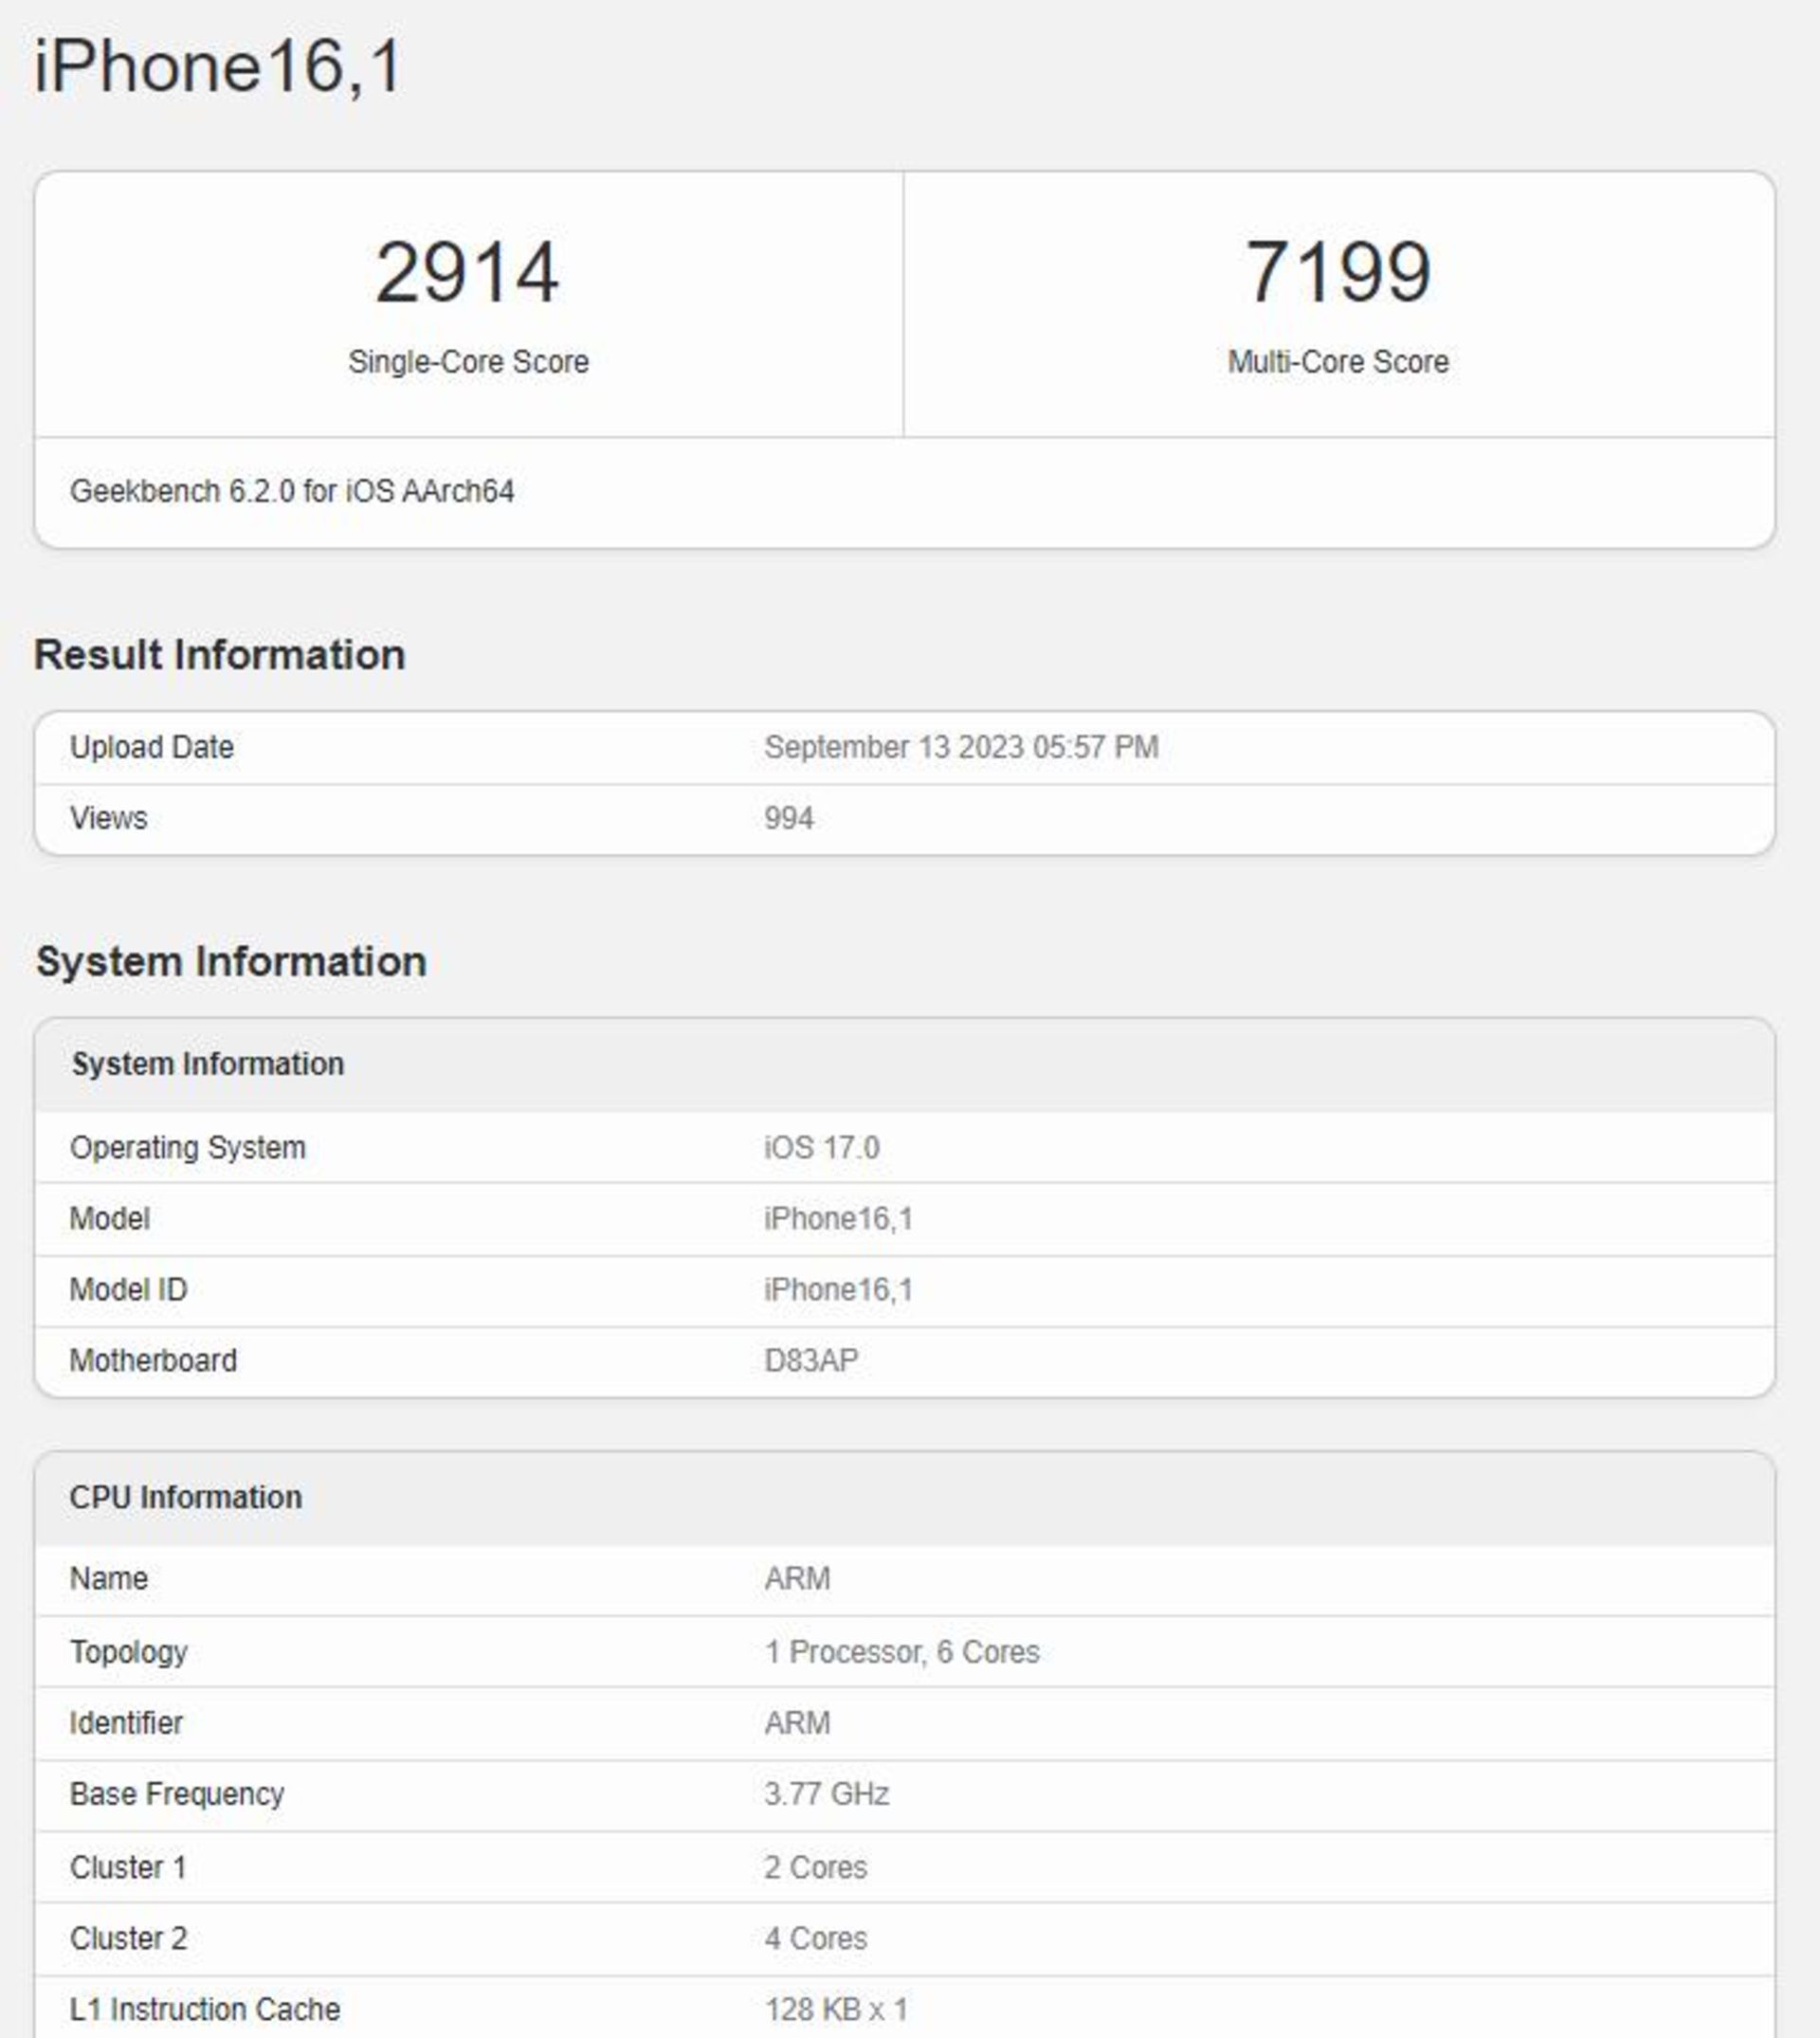Click the CPU Information table header
Viewport: 1820px width, 2038px height.
point(186,1497)
